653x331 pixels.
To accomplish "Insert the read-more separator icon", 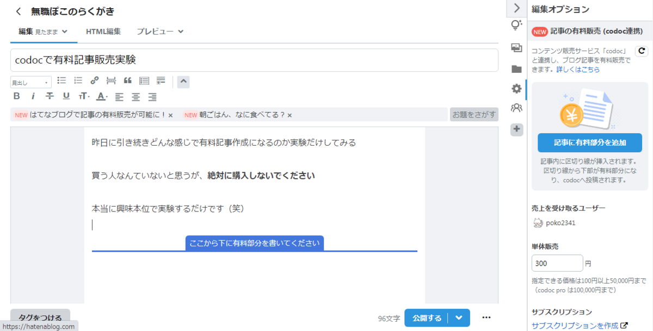I will click(111, 80).
